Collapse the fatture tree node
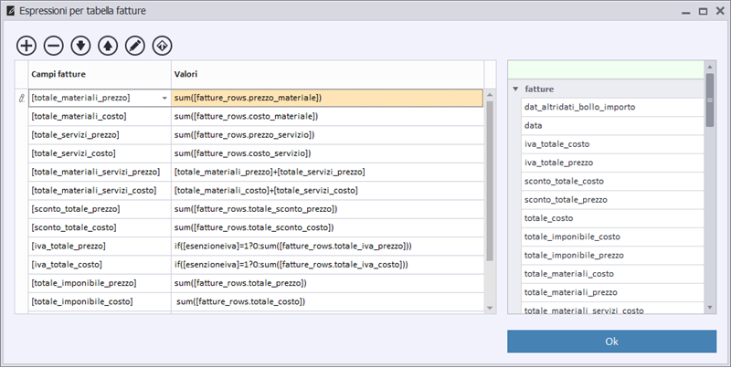Viewport: 731px width, 368px height. pos(515,89)
